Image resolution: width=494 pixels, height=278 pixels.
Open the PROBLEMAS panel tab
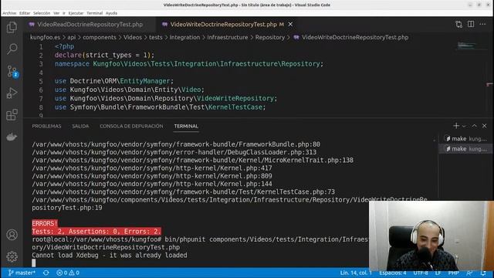click(x=46, y=126)
